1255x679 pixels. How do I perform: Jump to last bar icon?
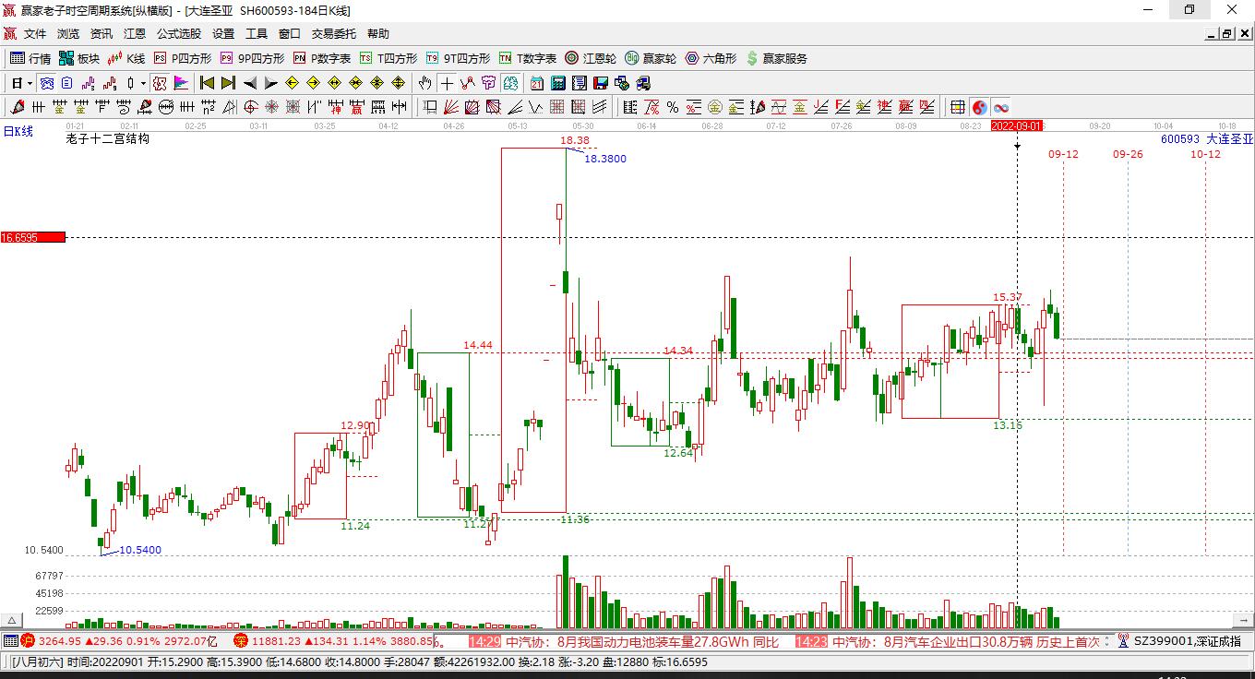[228, 83]
